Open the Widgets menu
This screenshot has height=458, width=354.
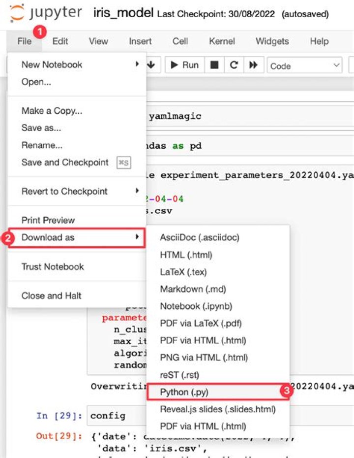pyautogui.click(x=272, y=41)
